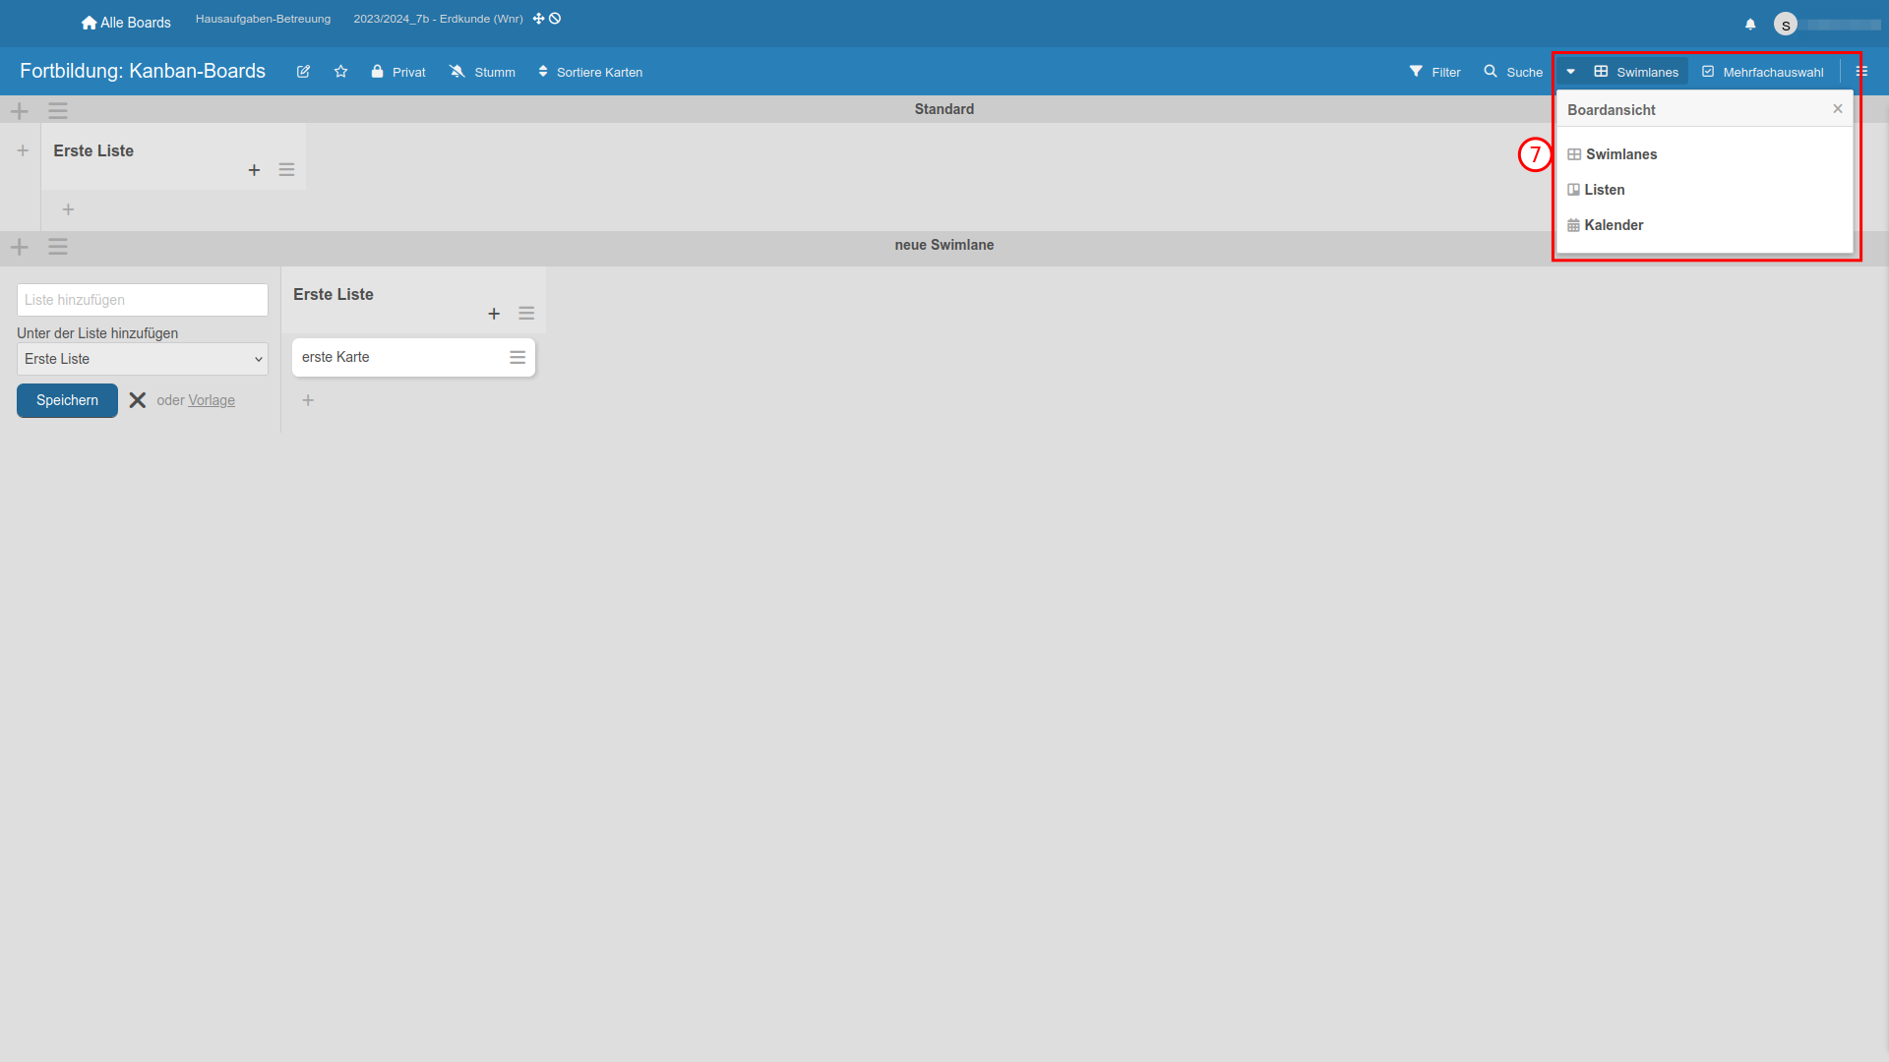Click into the Liste hinzufügen input field

click(143, 300)
